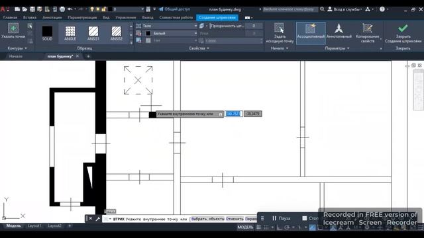This screenshot has width=424, height=238.
Task: Open command line customize wrench icon
Action: [97, 219]
